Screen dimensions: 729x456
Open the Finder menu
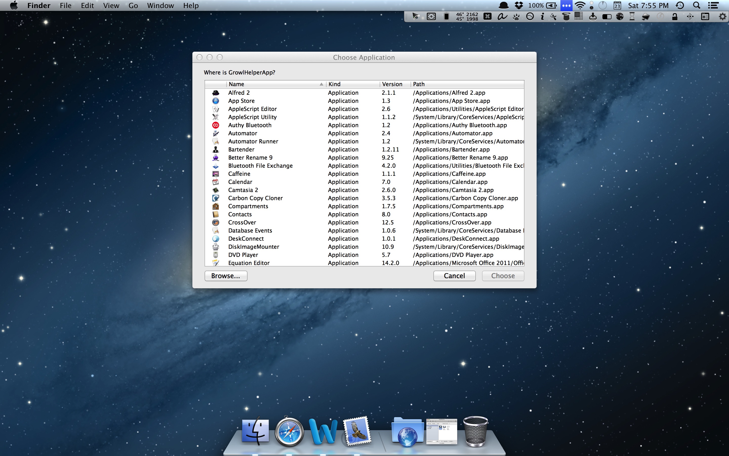pyautogui.click(x=39, y=5)
